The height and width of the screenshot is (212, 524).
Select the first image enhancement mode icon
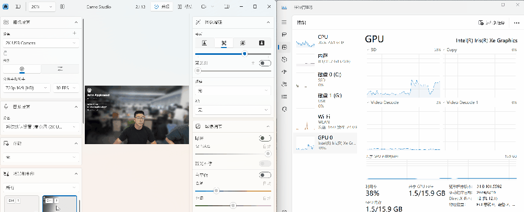204,43
